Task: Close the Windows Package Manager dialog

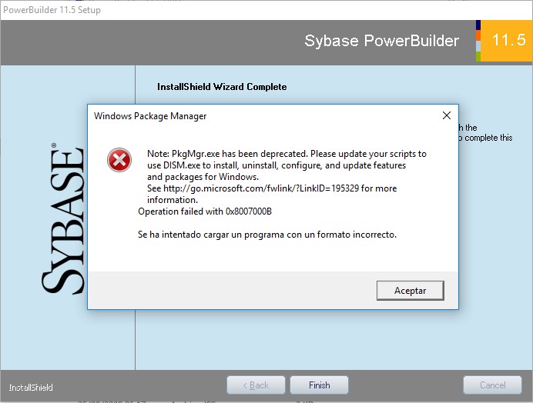Action: point(447,115)
